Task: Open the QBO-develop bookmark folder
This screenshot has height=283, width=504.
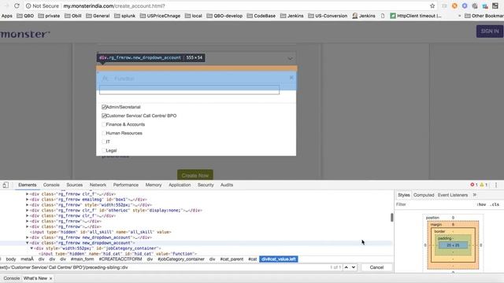Action: (224, 16)
